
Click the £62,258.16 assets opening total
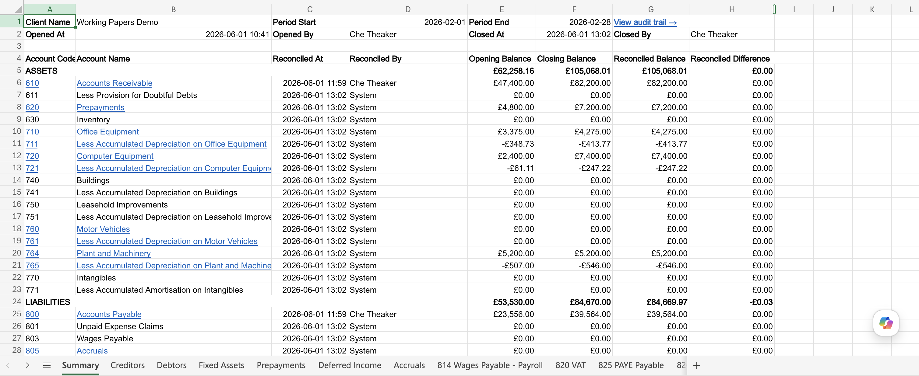click(501, 71)
